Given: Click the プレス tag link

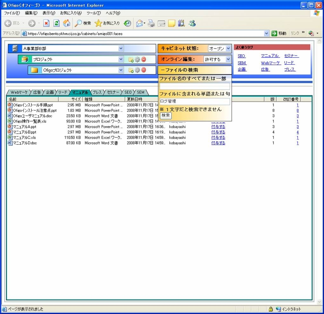Looking at the screenshot, I should [290, 70].
